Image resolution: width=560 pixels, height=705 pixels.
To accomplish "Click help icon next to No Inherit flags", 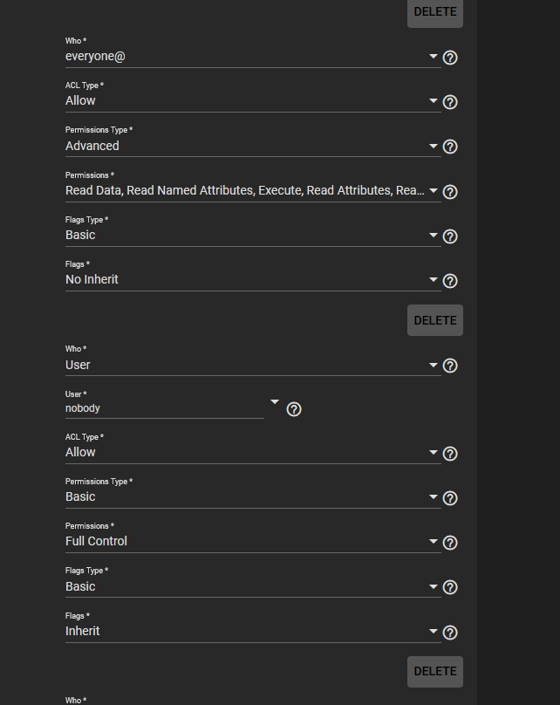I will point(450,281).
